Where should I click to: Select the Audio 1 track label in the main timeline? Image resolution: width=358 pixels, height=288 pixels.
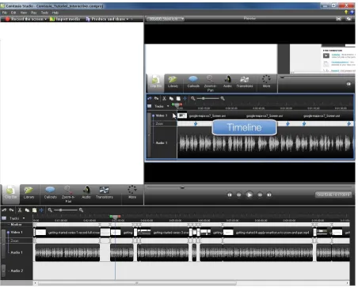tap(17, 252)
